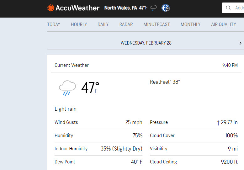Click the AccuWeather sun logo icon
244x170 pixels.
pos(50,8)
